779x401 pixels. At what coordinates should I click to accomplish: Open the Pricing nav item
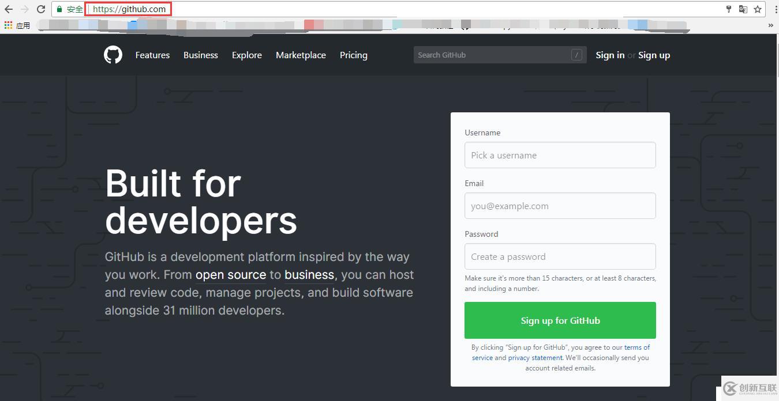354,55
